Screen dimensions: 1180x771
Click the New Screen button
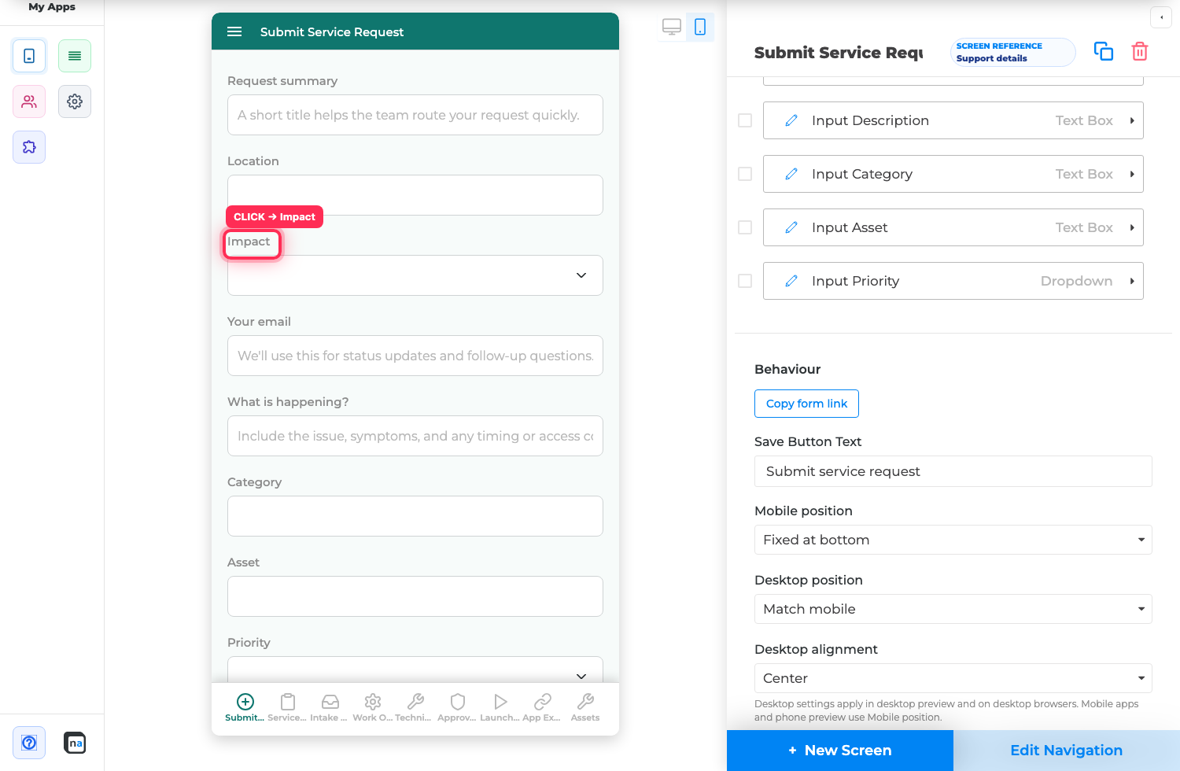840,751
